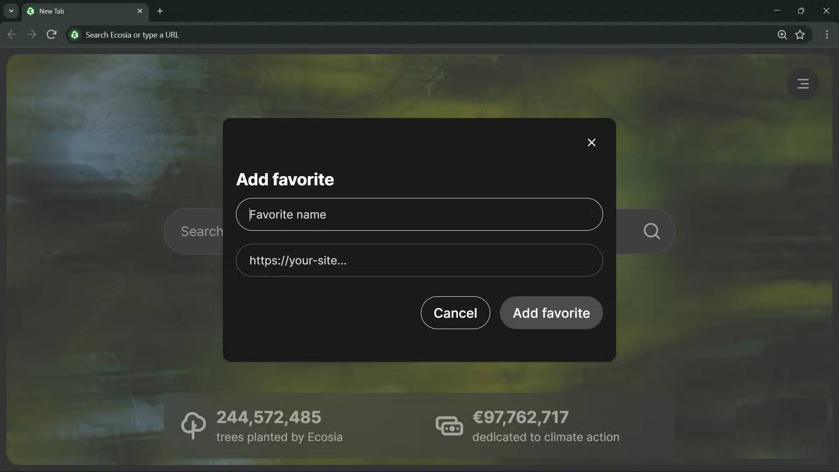Click the forward navigation arrow
The width and height of the screenshot is (839, 472).
(31, 35)
